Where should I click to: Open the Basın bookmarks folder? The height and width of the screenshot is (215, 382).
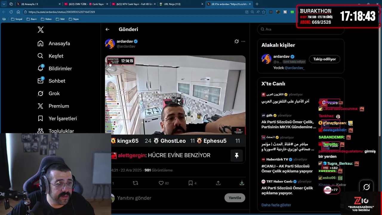tap(32, 19)
